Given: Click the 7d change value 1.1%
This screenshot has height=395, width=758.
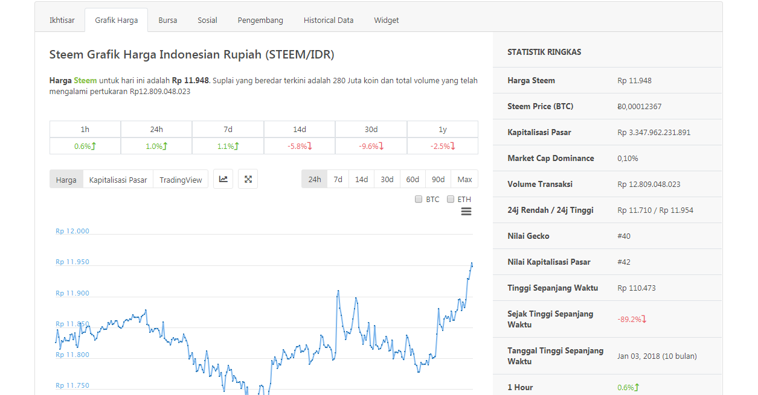Looking at the screenshot, I should 228,146.
